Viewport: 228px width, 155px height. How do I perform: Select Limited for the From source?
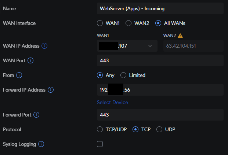pos(123,75)
